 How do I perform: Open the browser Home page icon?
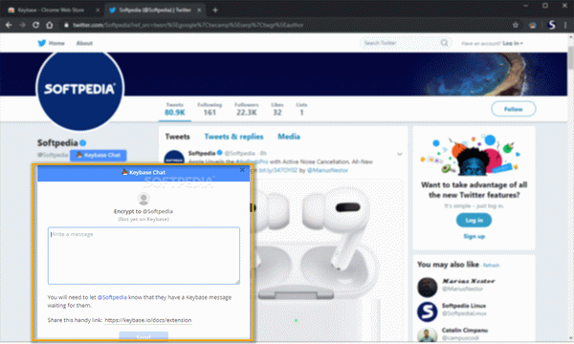pos(50,25)
